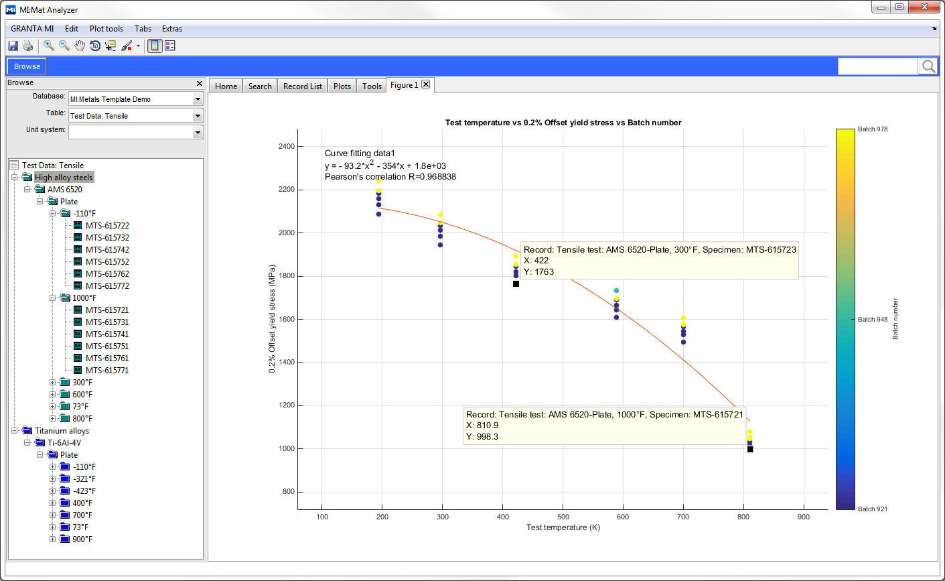
Task: Click inside the search input field
Action: (877, 66)
